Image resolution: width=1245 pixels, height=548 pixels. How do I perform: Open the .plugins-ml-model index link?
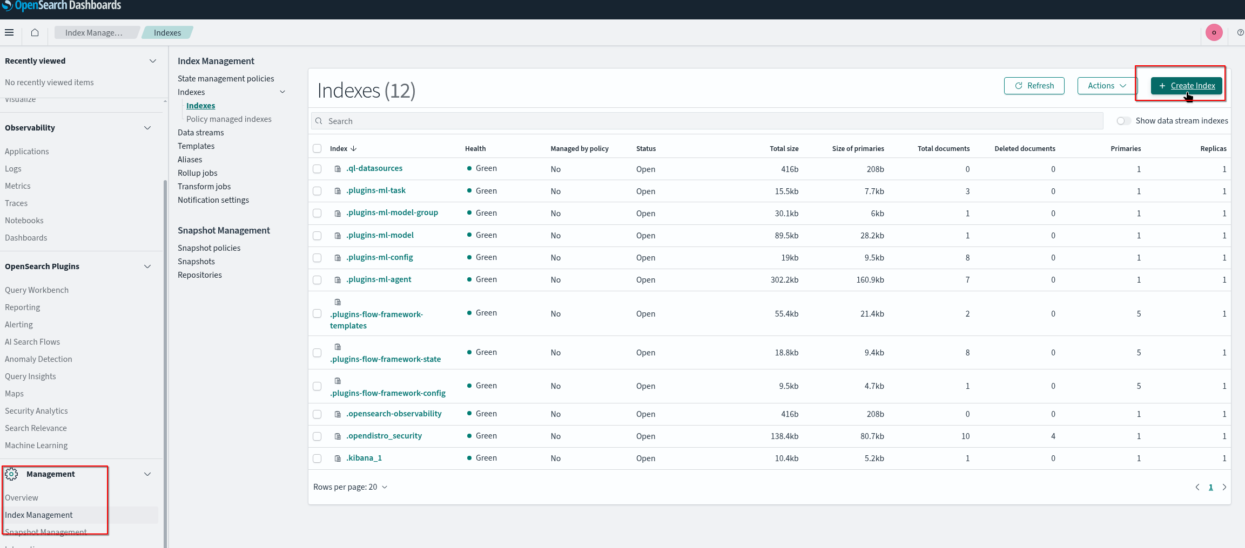point(380,235)
